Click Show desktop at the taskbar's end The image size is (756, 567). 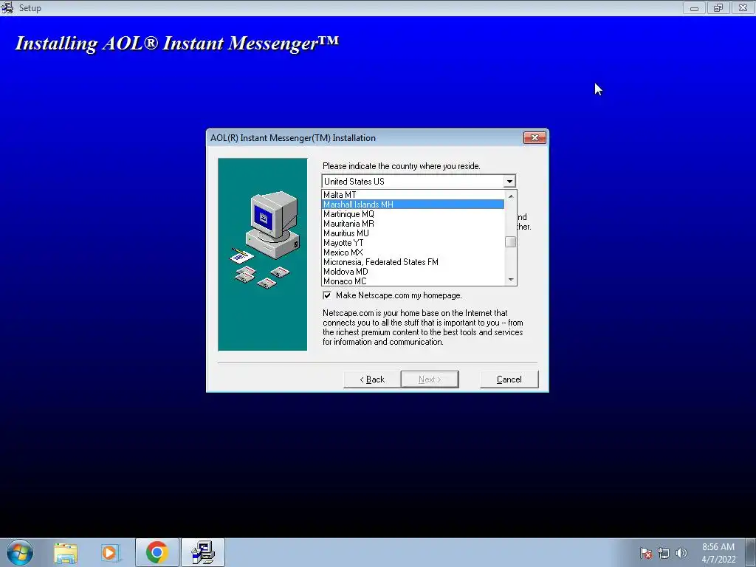(751, 552)
